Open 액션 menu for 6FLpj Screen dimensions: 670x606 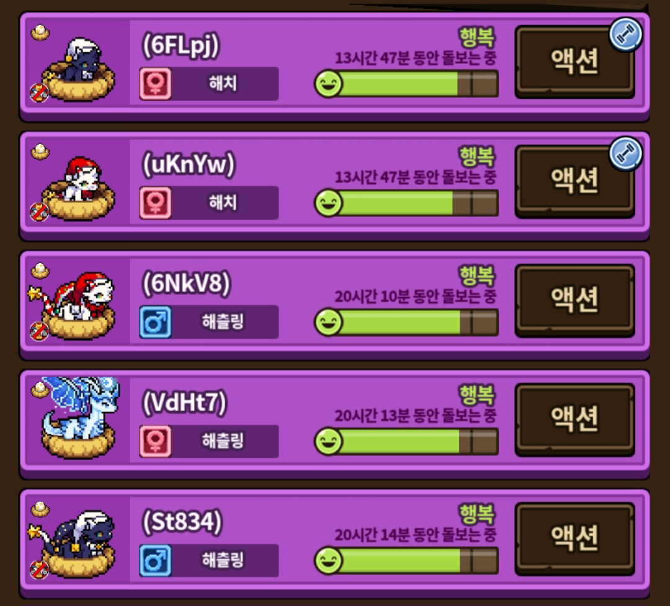point(574,62)
